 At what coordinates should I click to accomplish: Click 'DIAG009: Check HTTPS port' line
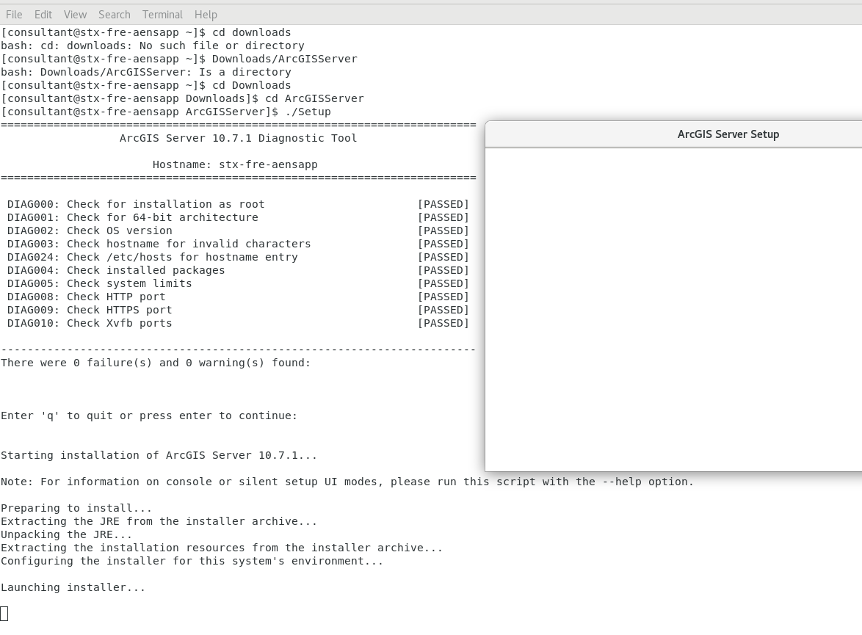point(90,310)
